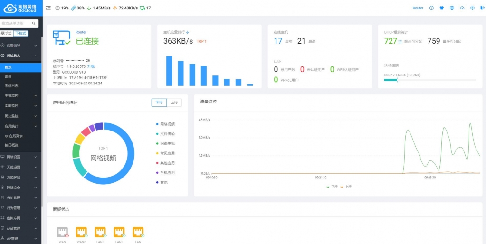486x244 pixels.
Task: Toggle 网络视频 legend item in chart
Action: [167, 124]
